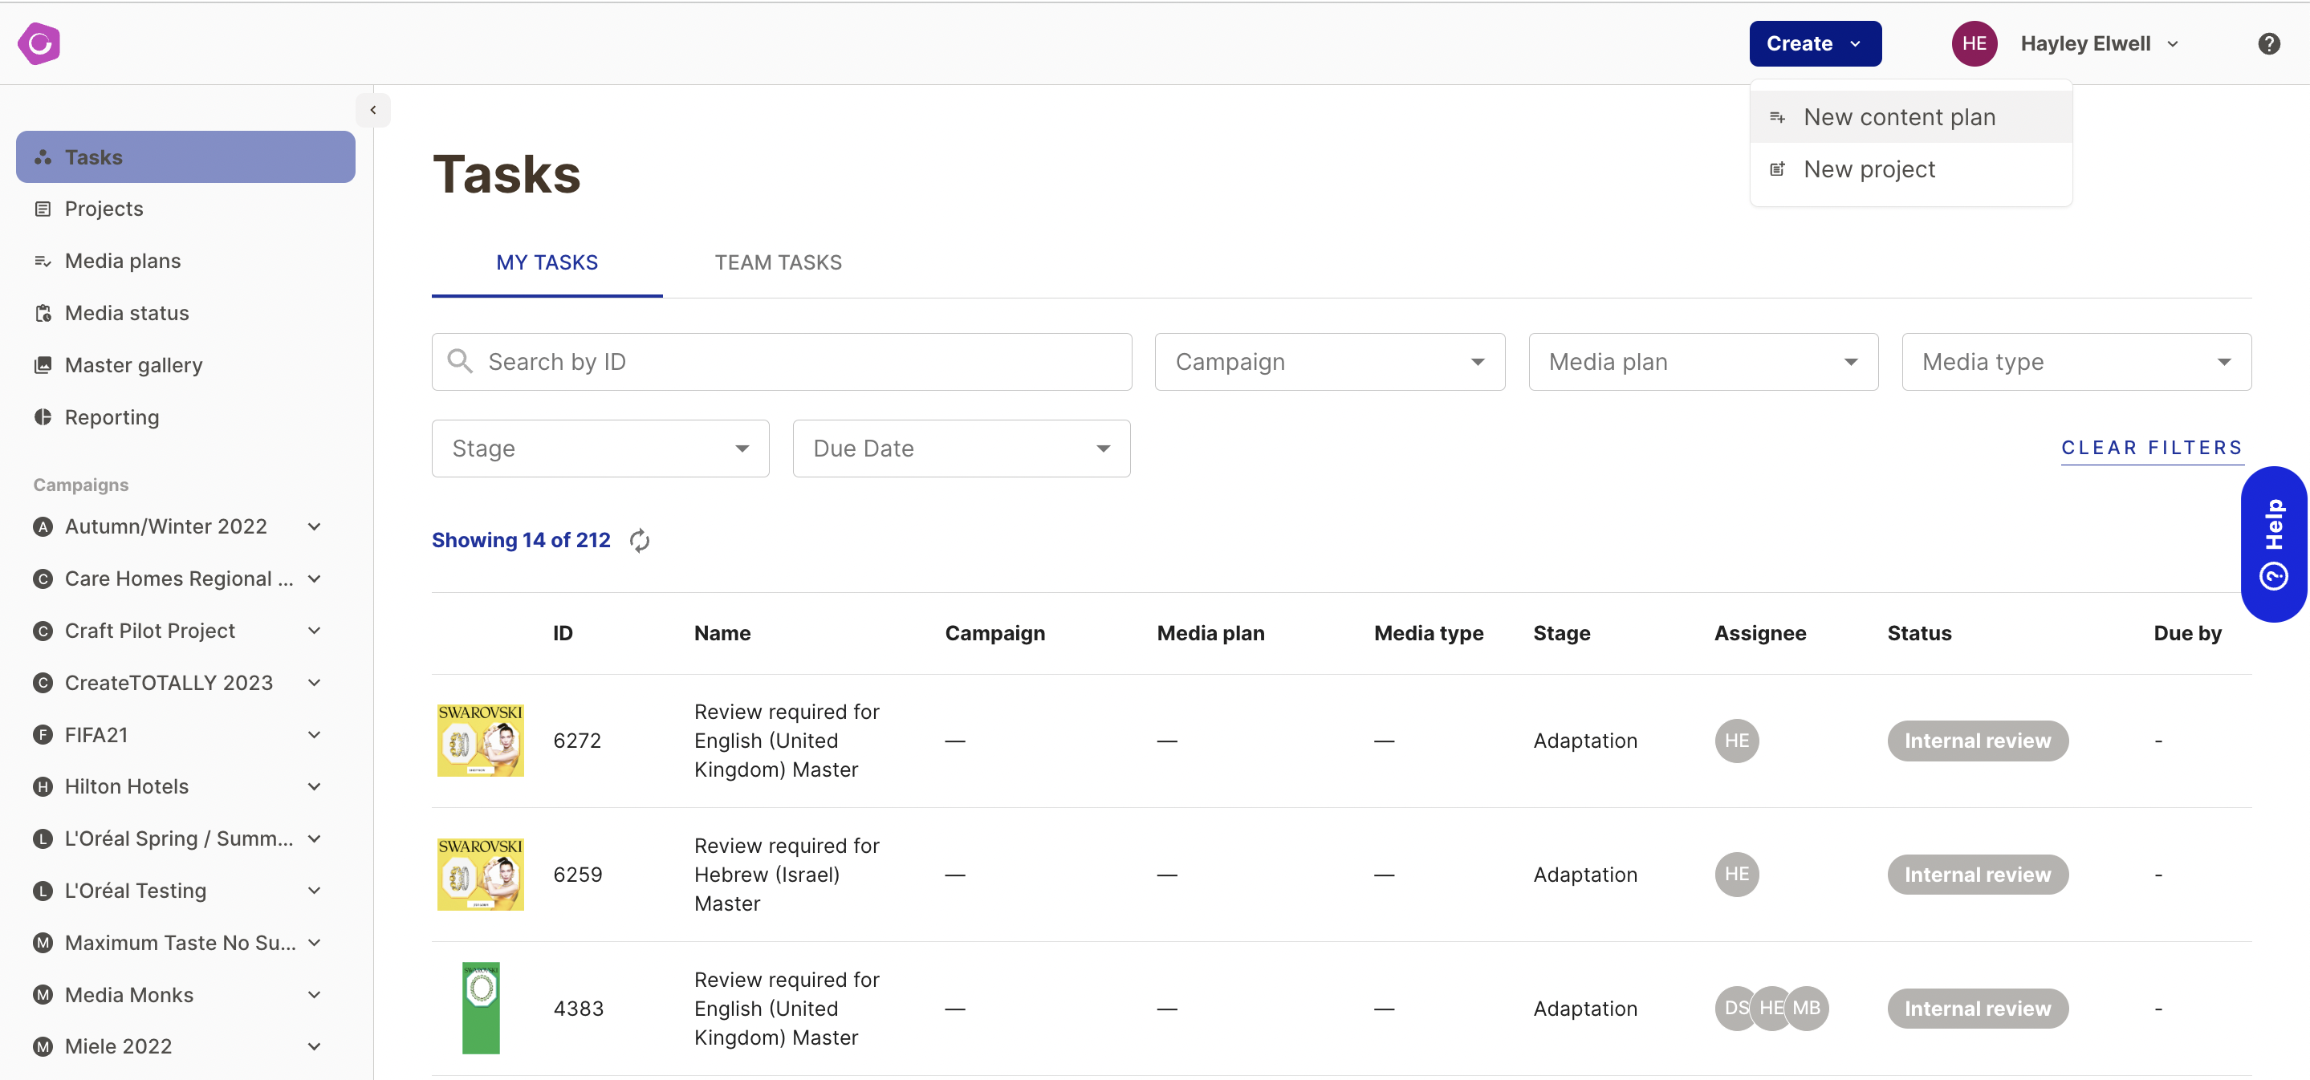Screen dimensions: 2310x1080
Task: Click the refresh icon beside Showing 14 of 212
Action: coord(640,541)
